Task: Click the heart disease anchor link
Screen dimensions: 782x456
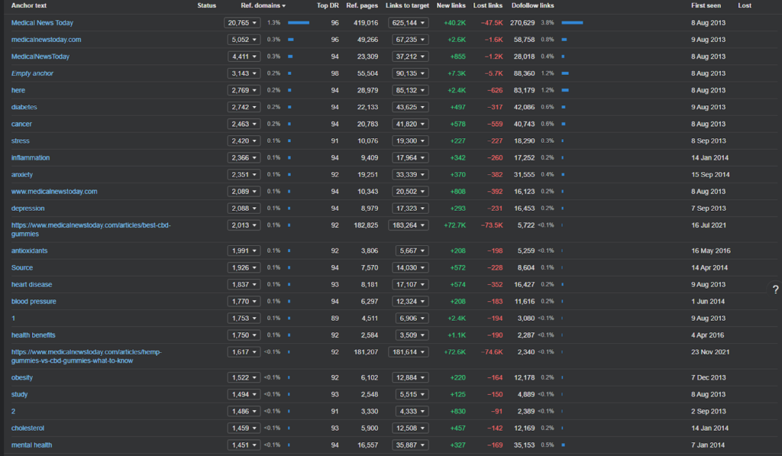Action: click(31, 284)
